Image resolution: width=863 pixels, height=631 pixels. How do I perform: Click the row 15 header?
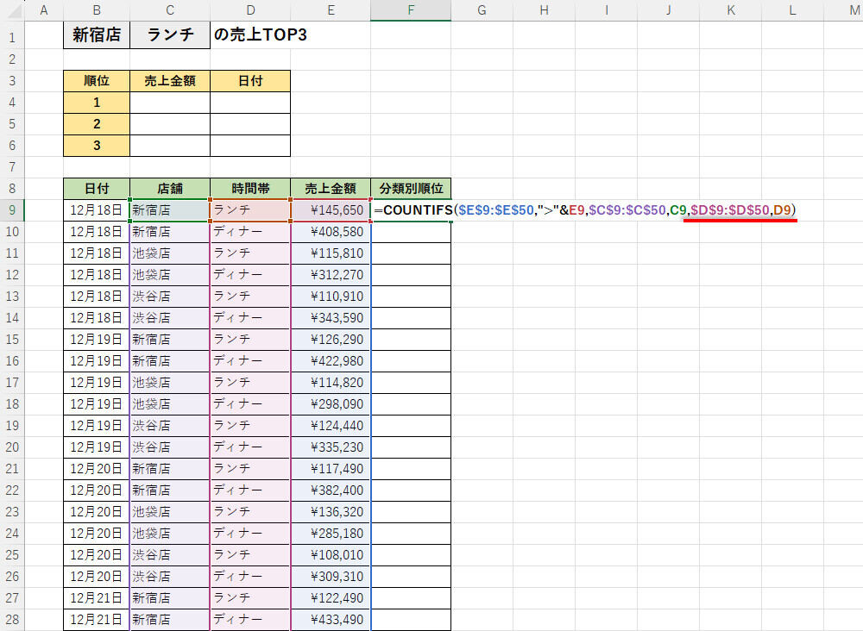click(12, 340)
